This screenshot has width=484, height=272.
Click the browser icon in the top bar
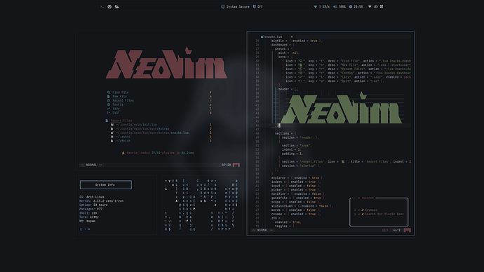[x=109, y=6]
